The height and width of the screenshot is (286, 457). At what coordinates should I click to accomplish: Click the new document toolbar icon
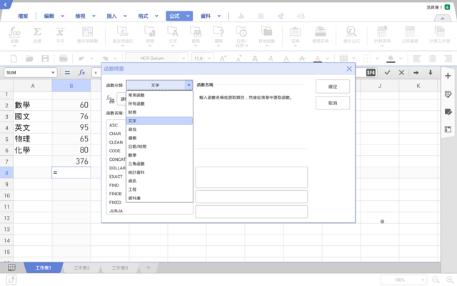pos(14,59)
